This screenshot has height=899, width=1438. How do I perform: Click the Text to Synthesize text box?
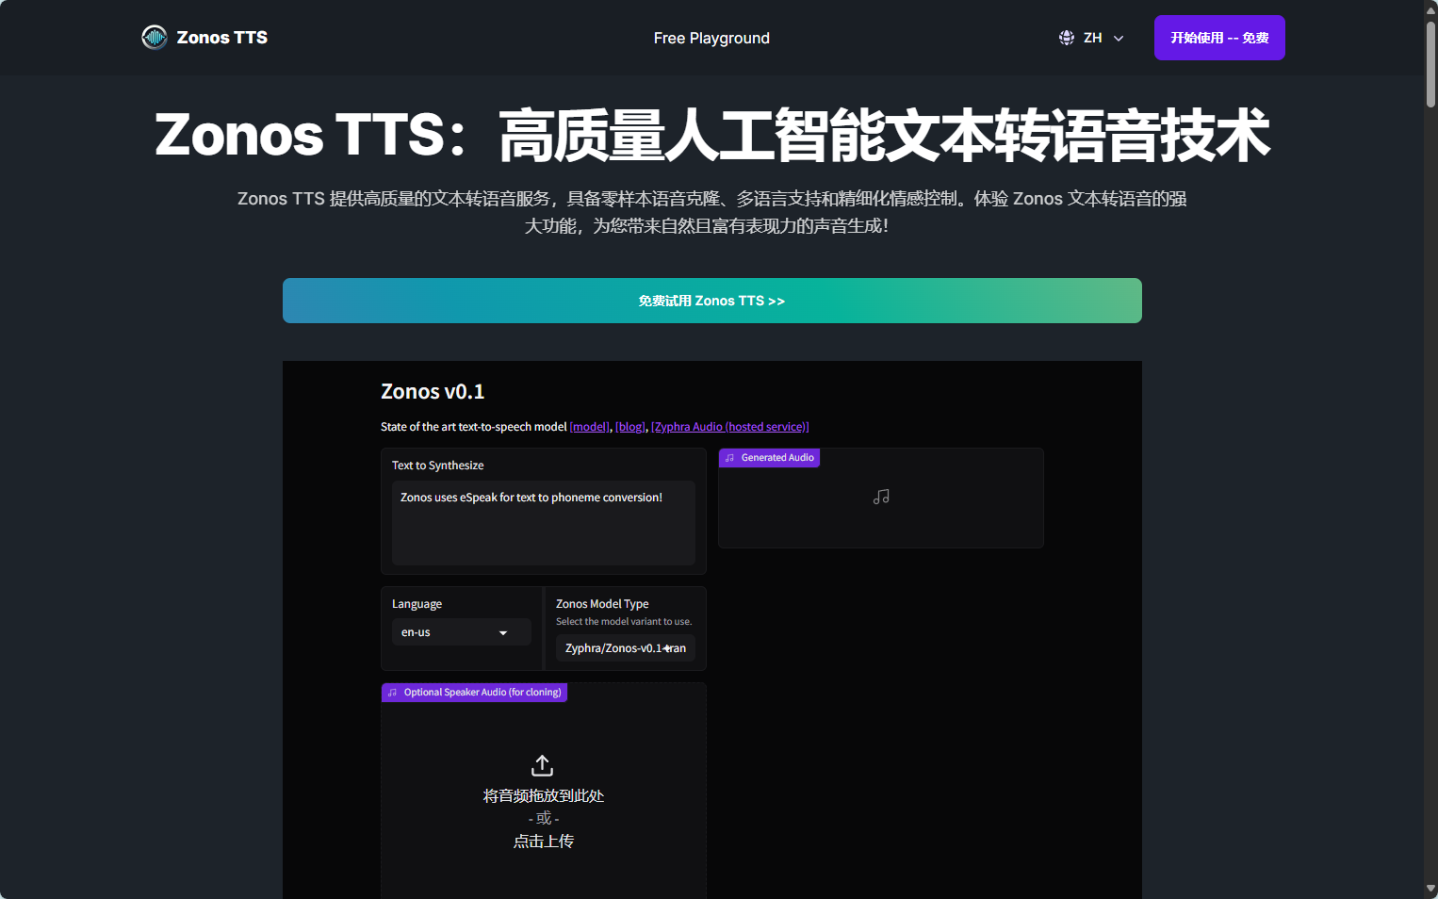pos(544,523)
